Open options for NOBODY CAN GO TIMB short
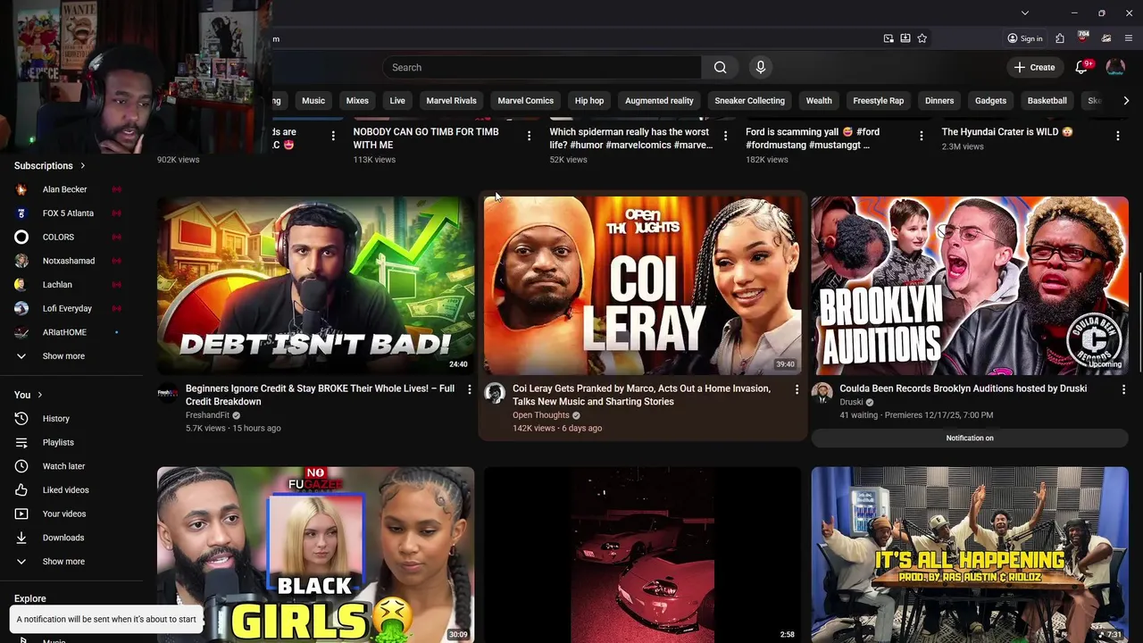Screen dimensions: 1143x643 click(x=529, y=136)
